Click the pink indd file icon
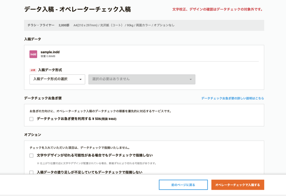286x196 pixels. 33,54
